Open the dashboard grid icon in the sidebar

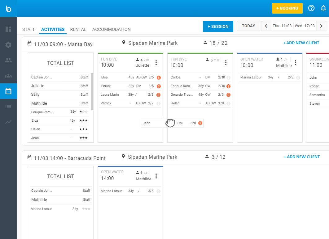point(8,29)
